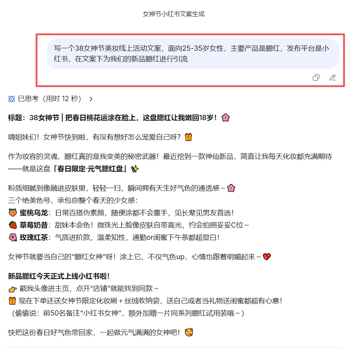
Task: Click the bold heading 新品腮红今天正式上线小红书啦
Action: (x=59, y=276)
